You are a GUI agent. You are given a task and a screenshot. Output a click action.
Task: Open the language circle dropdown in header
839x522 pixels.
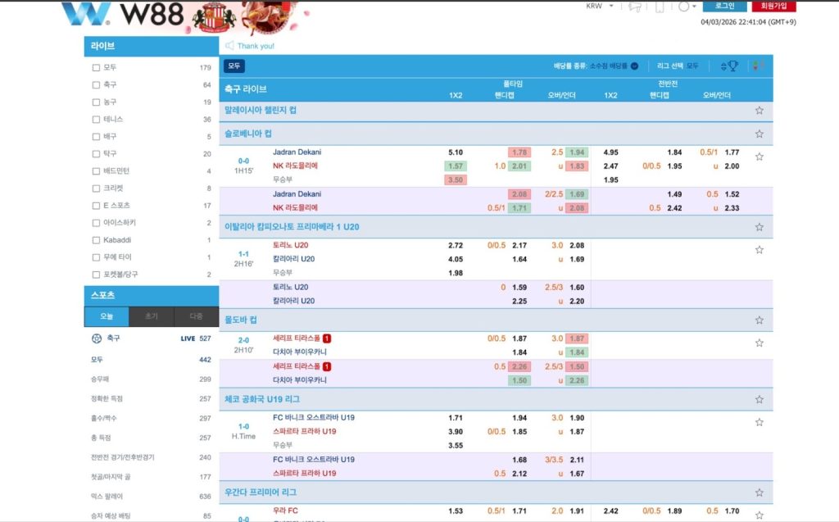click(x=687, y=7)
